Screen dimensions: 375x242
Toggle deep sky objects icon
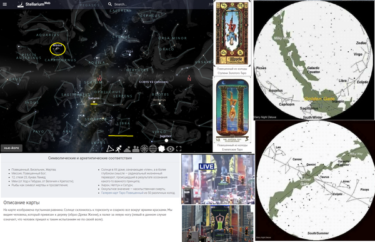click(x=161, y=149)
